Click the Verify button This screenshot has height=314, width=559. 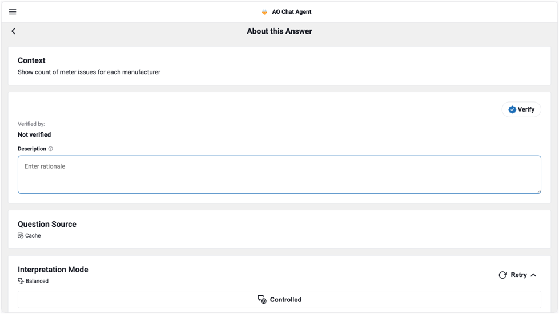click(x=521, y=109)
